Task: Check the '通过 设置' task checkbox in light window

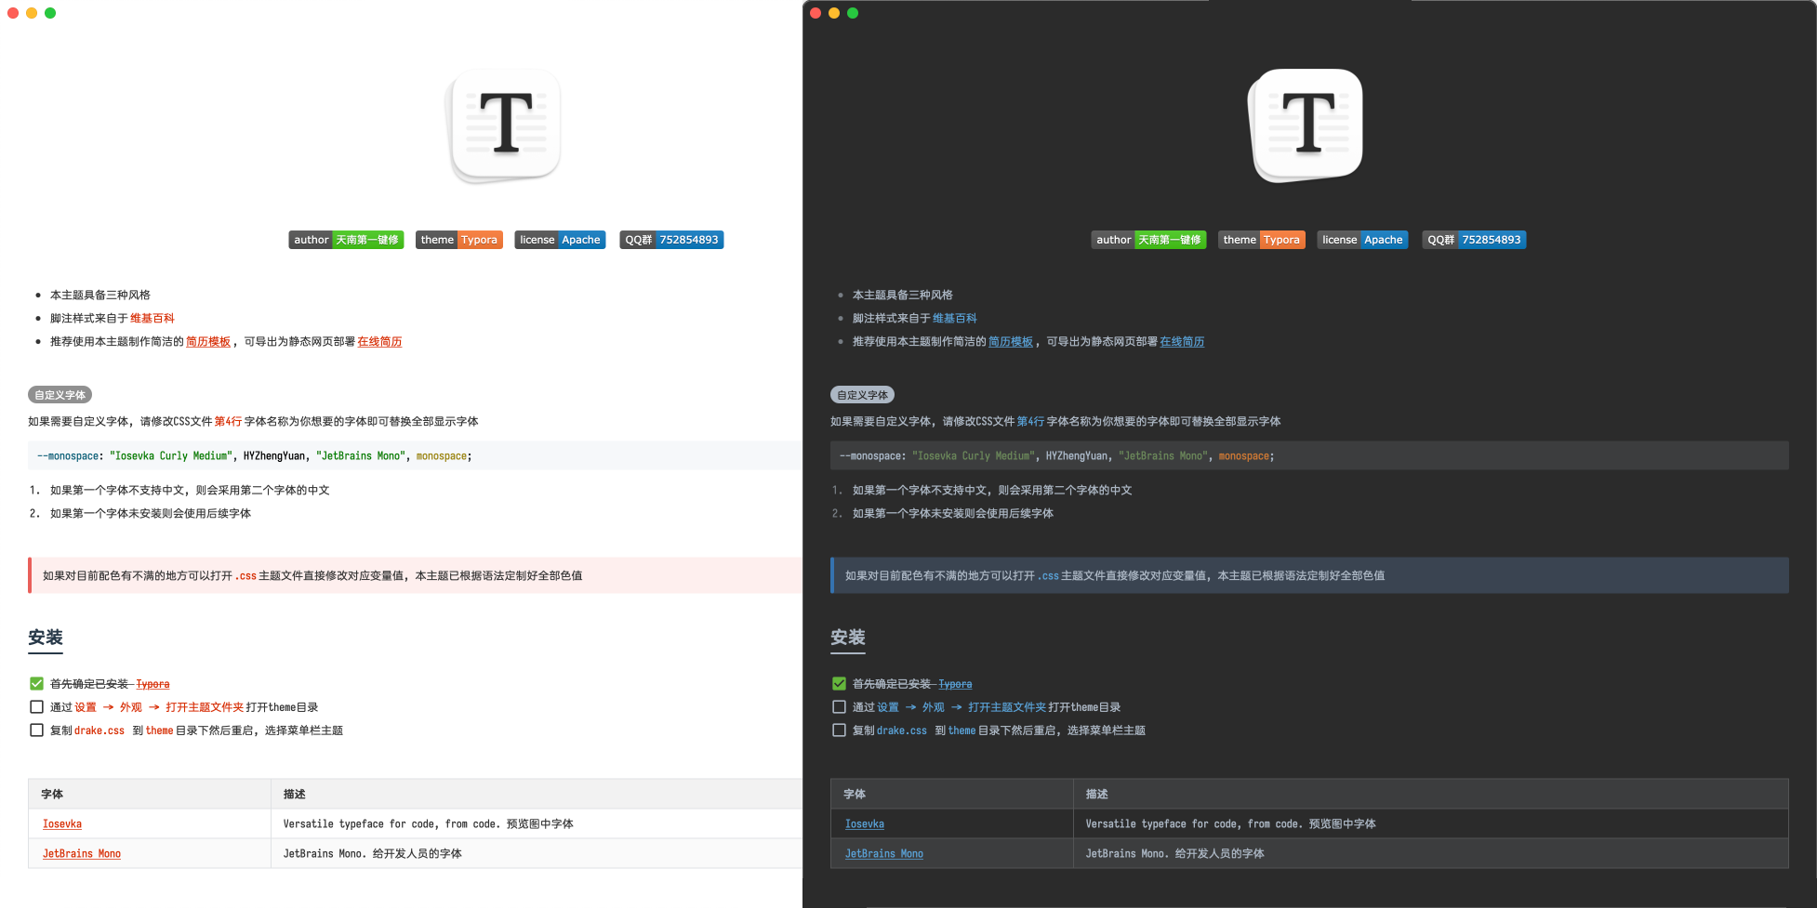Action: coord(36,707)
